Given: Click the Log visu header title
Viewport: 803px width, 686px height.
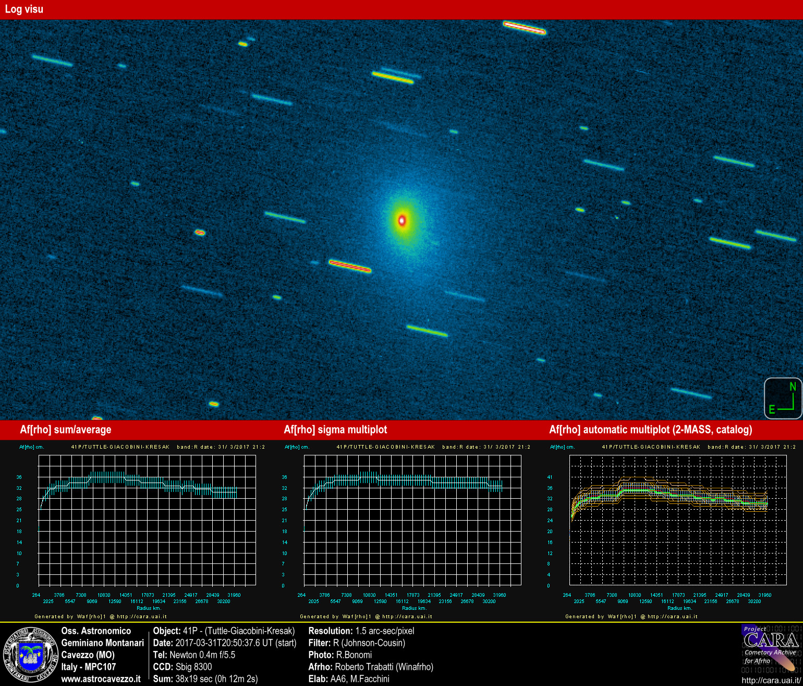Looking at the screenshot, I should 24,9.
